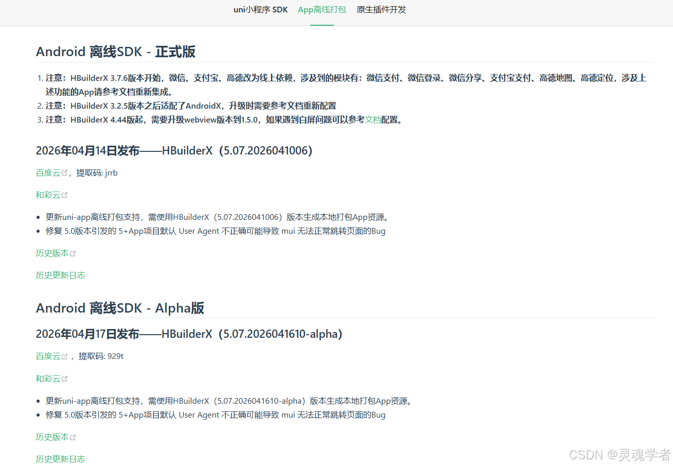The width and height of the screenshot is (673, 466).
Task: Open 和彩云 link under Alpha版 section
Action: pos(48,378)
